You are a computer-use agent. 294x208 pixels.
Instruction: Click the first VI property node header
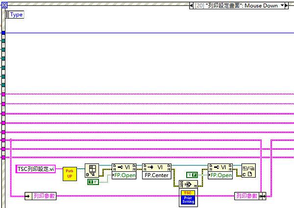pyautogui.click(x=124, y=167)
